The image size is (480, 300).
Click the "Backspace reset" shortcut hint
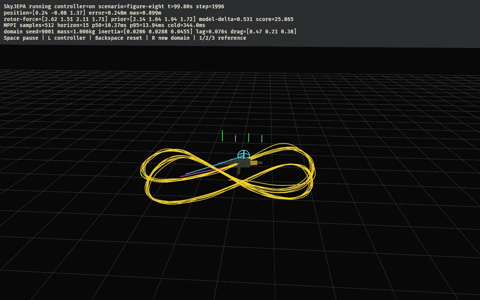click(119, 38)
